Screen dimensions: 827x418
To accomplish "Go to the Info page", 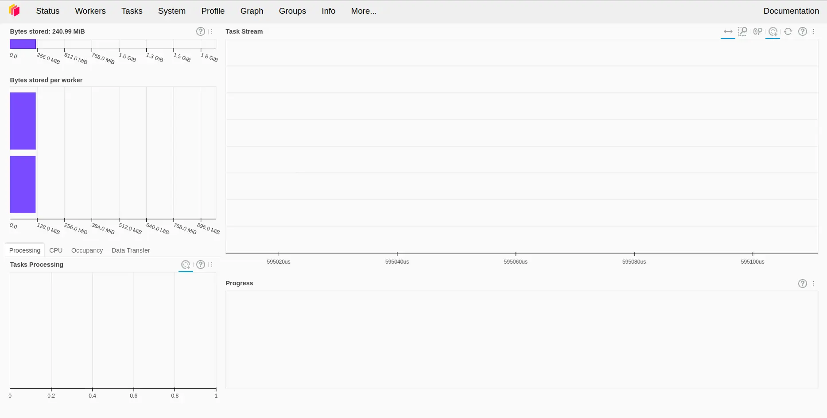I will coord(329,11).
